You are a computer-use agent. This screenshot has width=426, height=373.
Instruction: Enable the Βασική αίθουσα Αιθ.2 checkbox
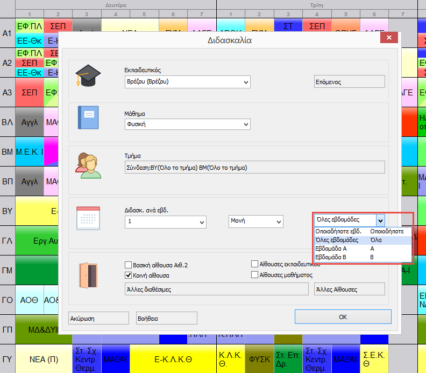[128, 265]
